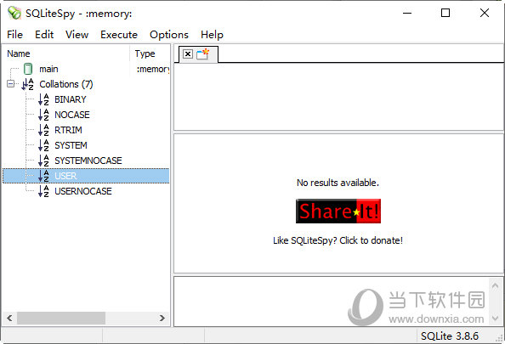Click the Collations sort icon
The height and width of the screenshot is (344, 505).
[28, 84]
